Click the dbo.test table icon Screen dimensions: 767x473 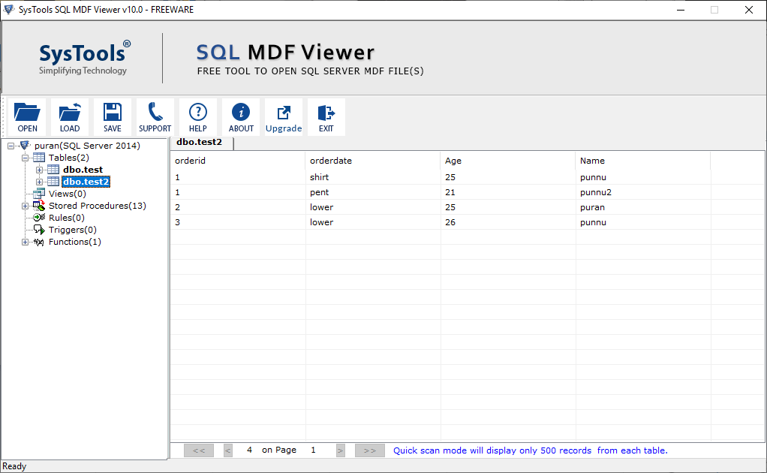tap(53, 170)
